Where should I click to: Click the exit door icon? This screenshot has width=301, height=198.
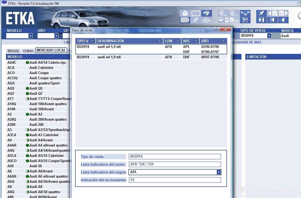(x=261, y=20)
